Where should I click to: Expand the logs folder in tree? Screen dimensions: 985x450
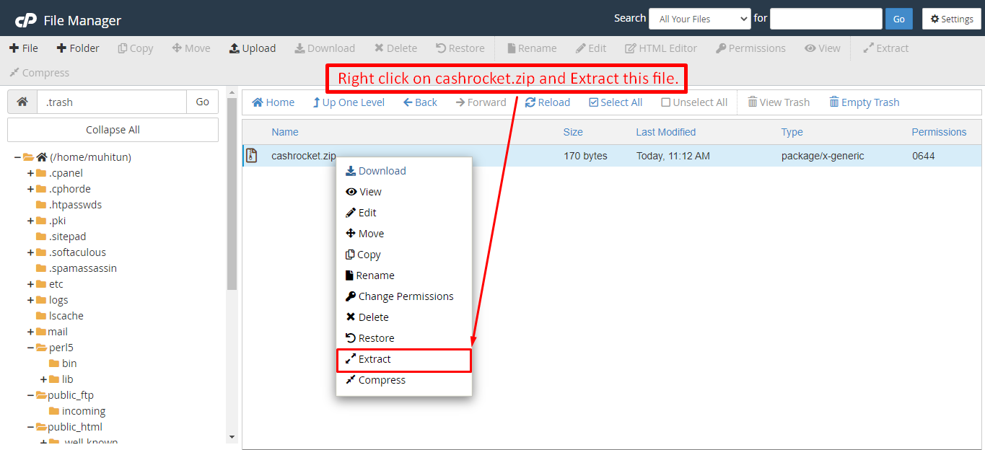pos(30,300)
